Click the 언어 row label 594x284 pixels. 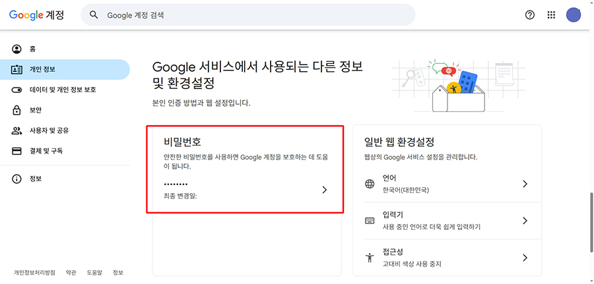click(x=389, y=178)
